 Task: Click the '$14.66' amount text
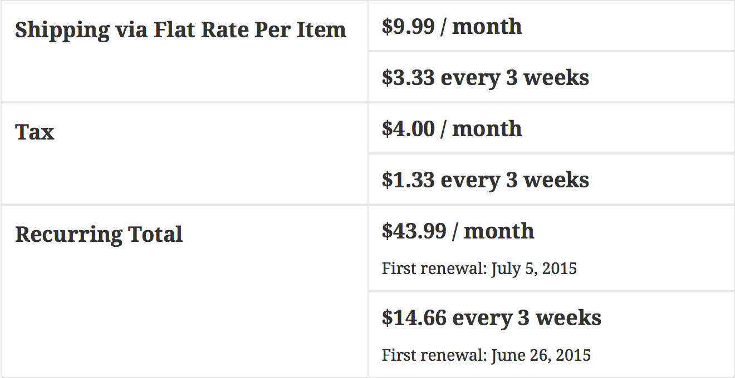click(x=414, y=317)
